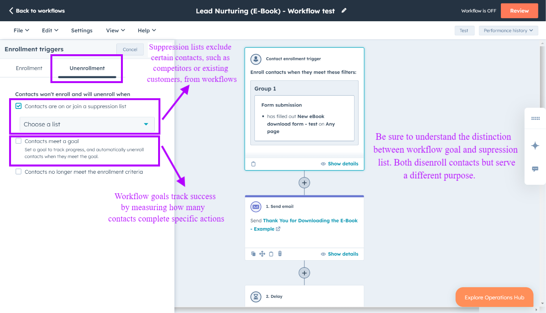Click the pencil icon to rename workflow
Screen dimensions: 546x313
click(x=344, y=11)
